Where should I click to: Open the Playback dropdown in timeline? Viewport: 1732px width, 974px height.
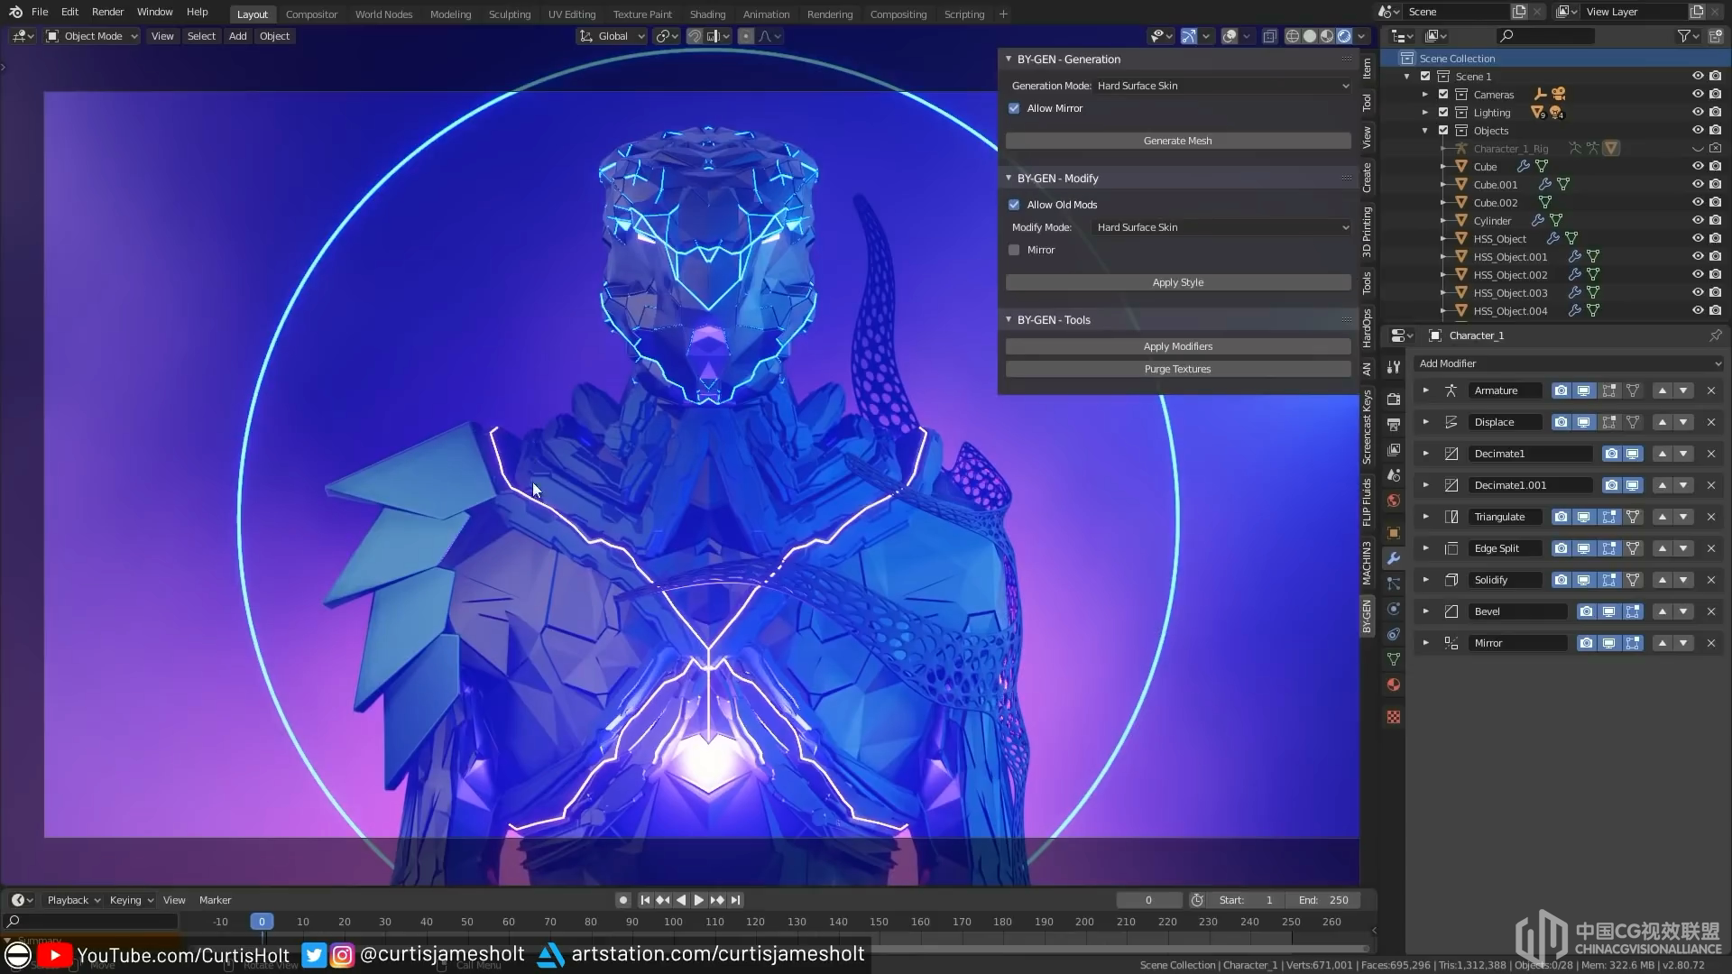pos(73,900)
